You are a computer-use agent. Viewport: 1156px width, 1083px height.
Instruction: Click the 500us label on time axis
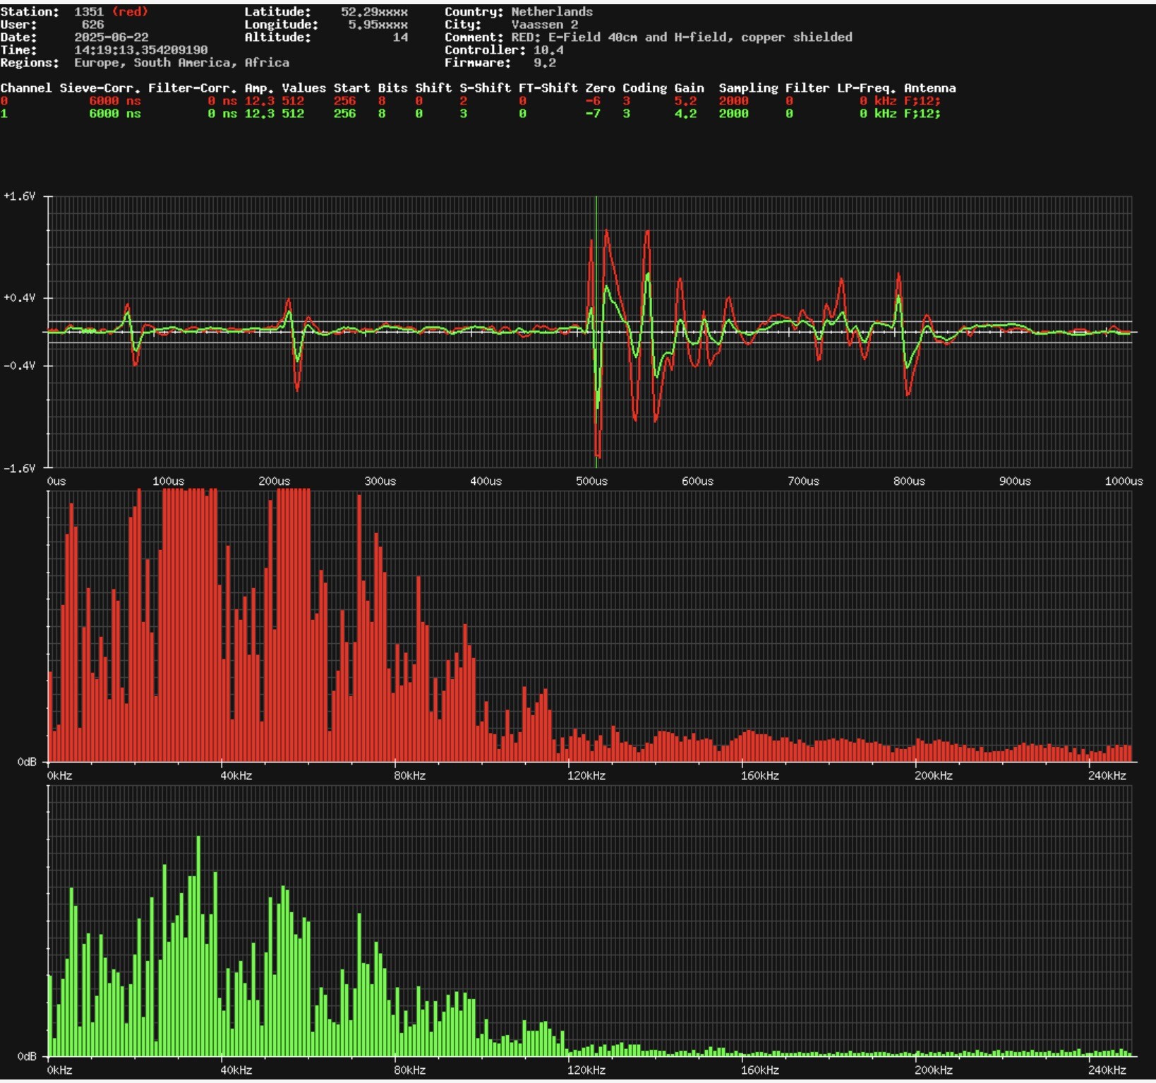click(x=591, y=481)
